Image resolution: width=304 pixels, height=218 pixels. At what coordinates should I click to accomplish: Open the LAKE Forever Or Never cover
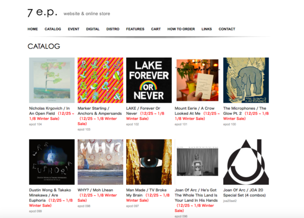(x=149, y=80)
